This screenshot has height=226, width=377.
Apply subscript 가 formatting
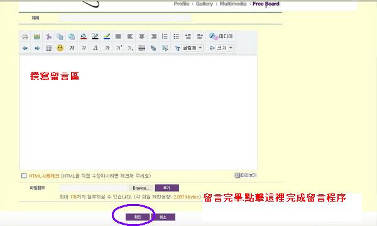pos(130,48)
